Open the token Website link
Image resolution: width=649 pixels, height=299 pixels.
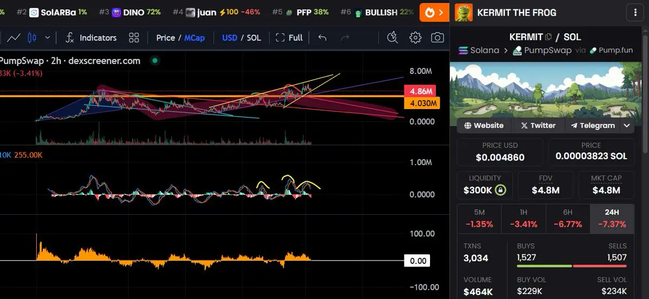(484, 125)
